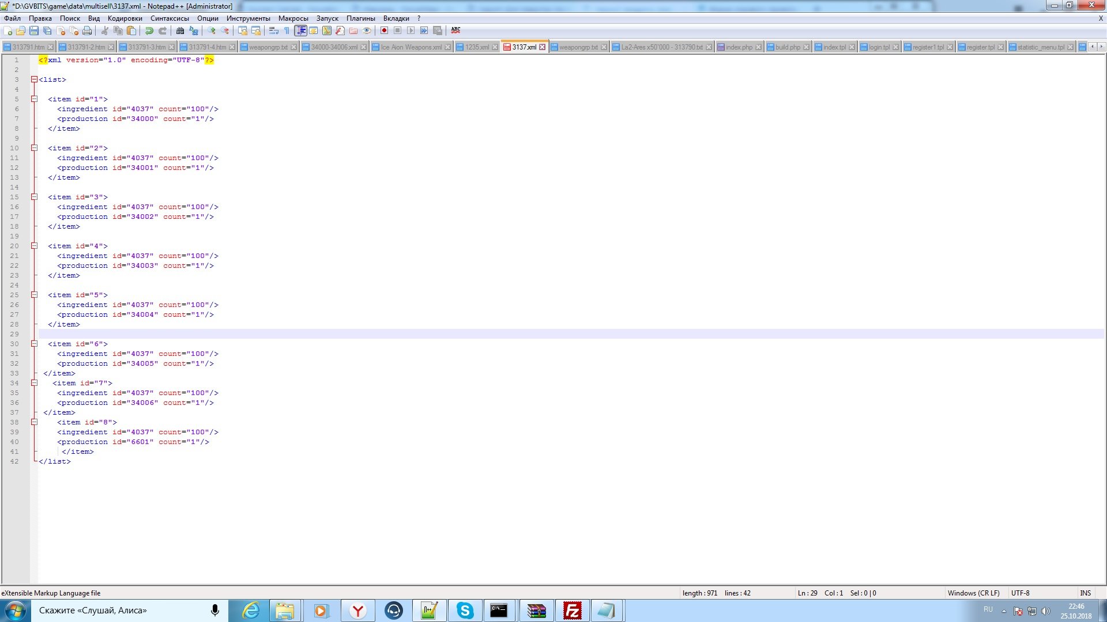
Task: Click empty line 29 in editor
Action: coord(571,334)
